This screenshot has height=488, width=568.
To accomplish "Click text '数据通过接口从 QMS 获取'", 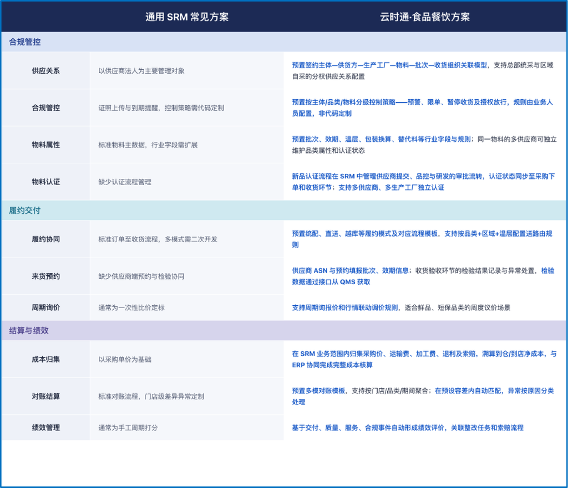I will pyautogui.click(x=331, y=282).
